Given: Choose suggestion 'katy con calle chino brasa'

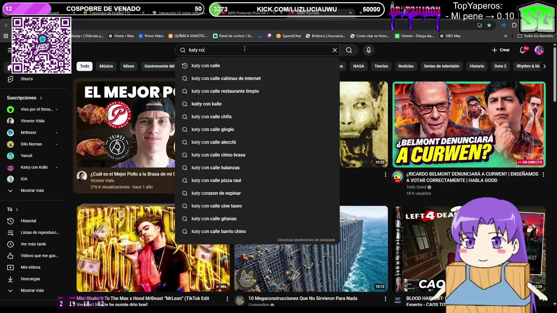Looking at the screenshot, I should pyautogui.click(x=257, y=155).
